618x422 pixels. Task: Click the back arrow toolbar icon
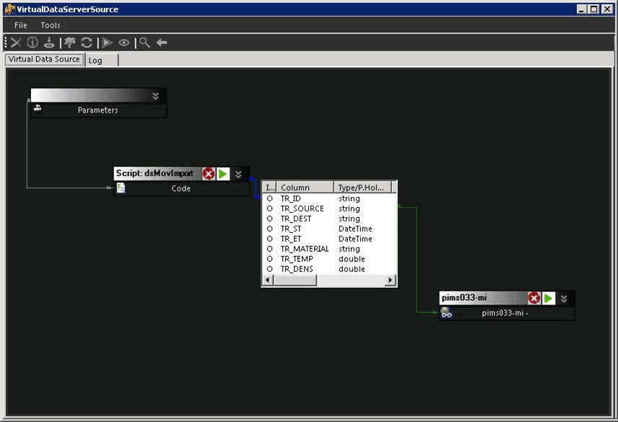160,43
